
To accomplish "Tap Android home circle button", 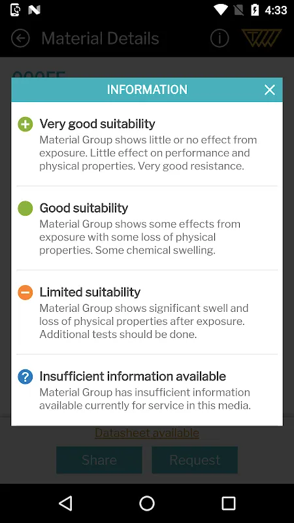I will tap(147, 503).
